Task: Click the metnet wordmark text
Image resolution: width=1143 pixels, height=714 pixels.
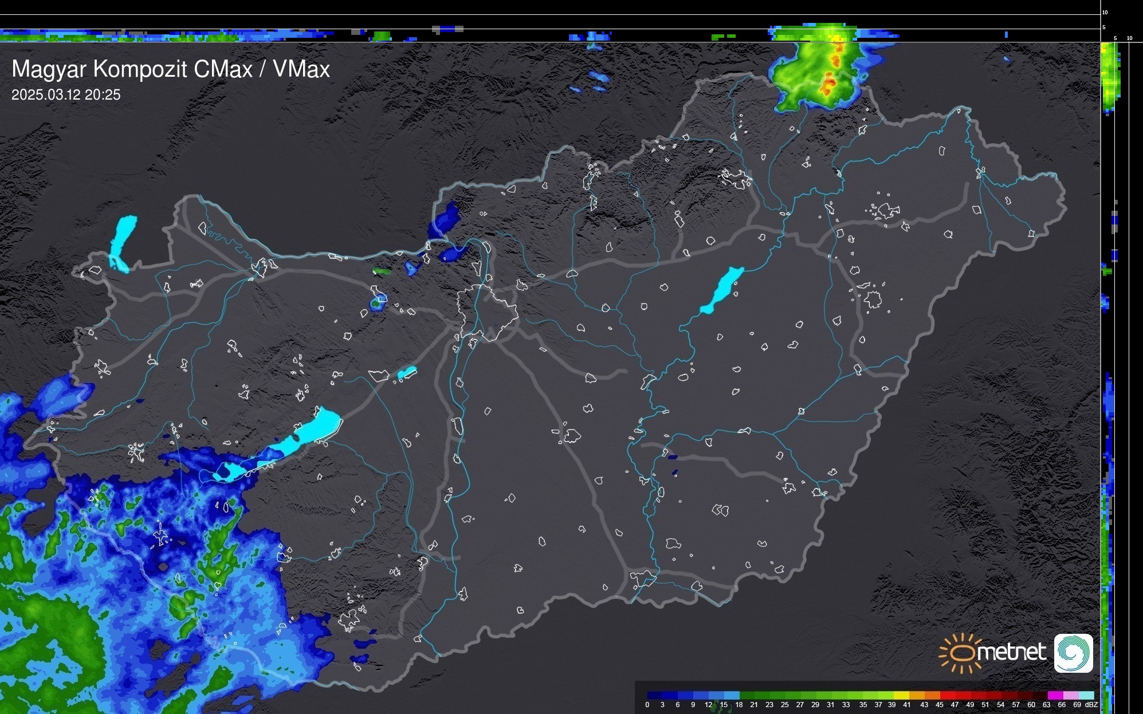Action: point(1011,652)
